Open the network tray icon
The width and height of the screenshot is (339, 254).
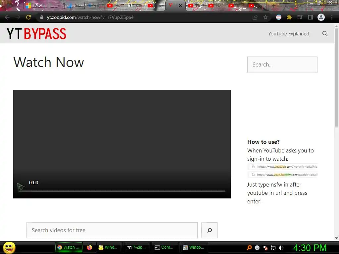(x=273, y=248)
